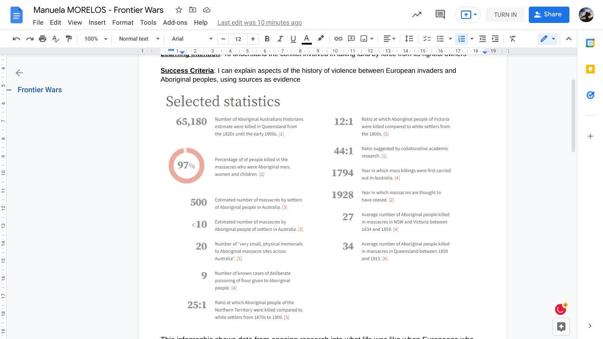The width and height of the screenshot is (603, 339).
Task: Open the Insert menu
Action: 97,23
